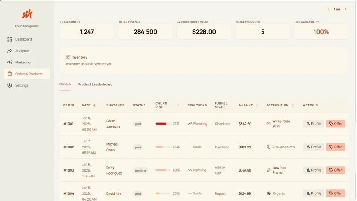The height and width of the screenshot is (201, 357).
Task: Click the Inventory box icon
Action: (67, 57)
